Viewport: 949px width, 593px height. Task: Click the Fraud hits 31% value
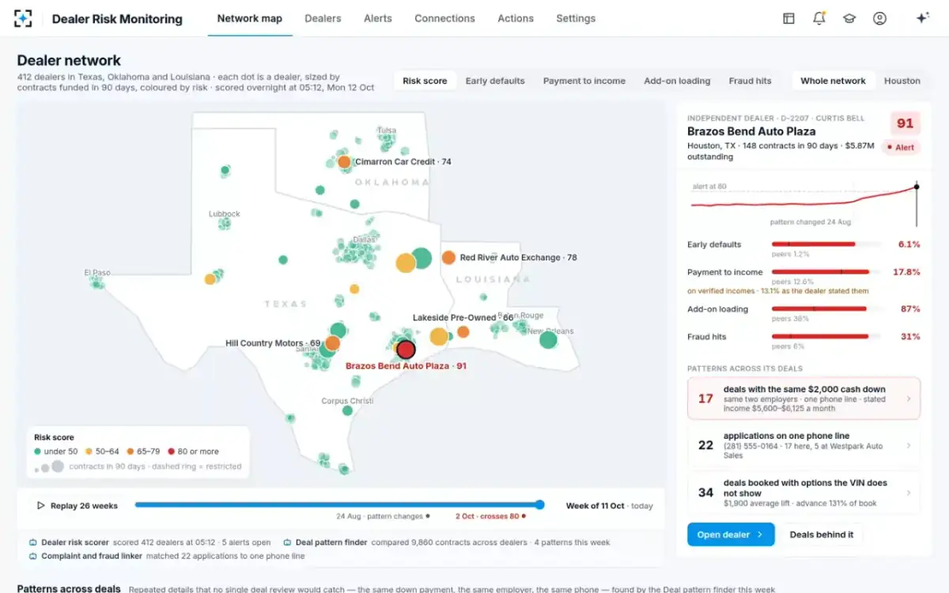pyautogui.click(x=909, y=337)
